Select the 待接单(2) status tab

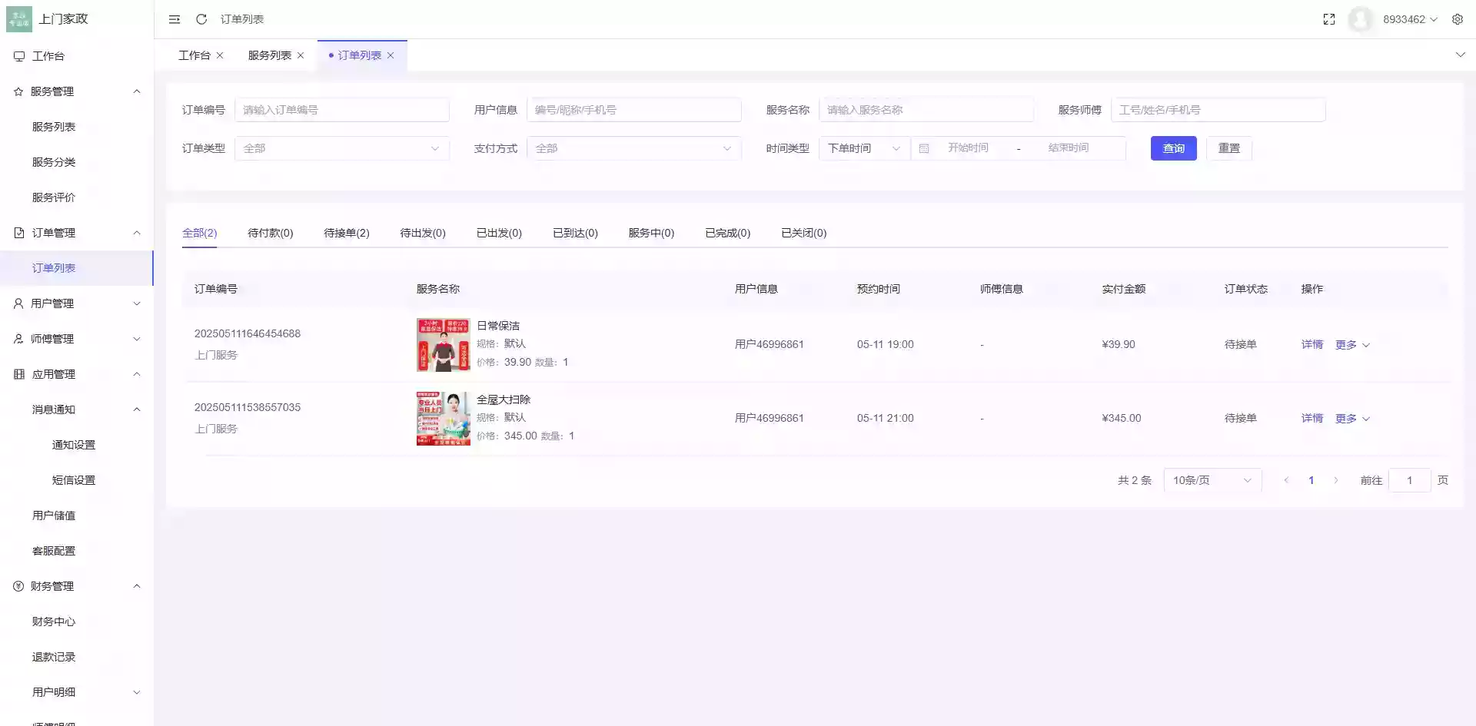(347, 233)
